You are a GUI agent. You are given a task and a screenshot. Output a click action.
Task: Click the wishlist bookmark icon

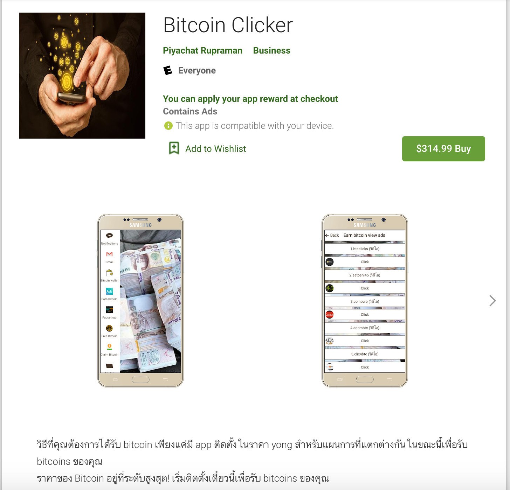pyautogui.click(x=174, y=148)
